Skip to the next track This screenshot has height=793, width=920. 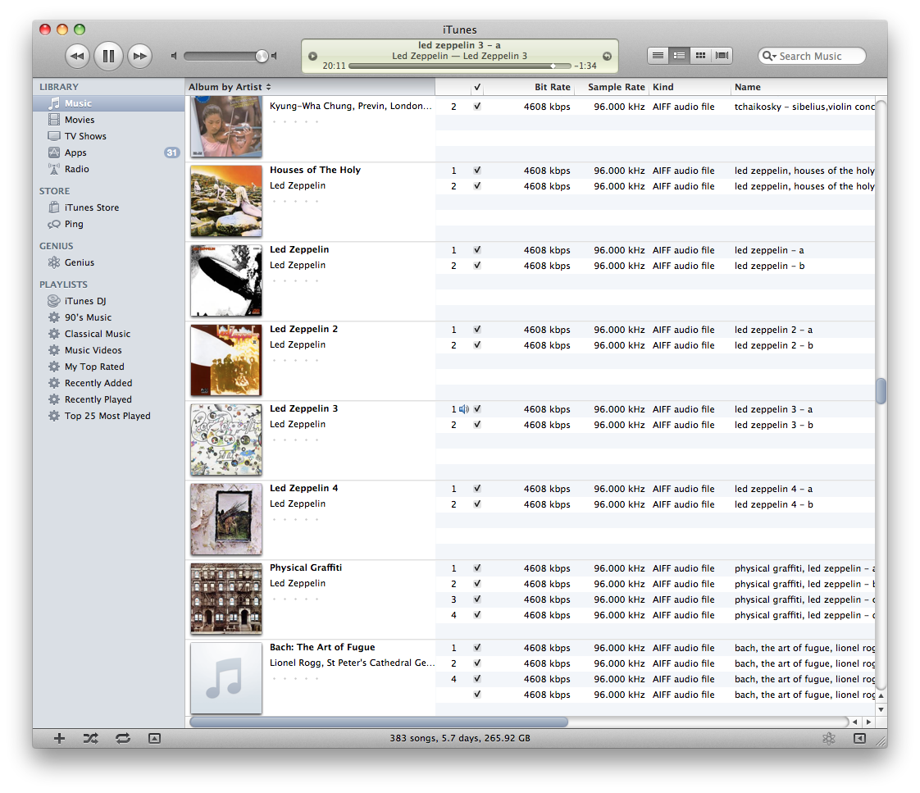[x=141, y=56]
